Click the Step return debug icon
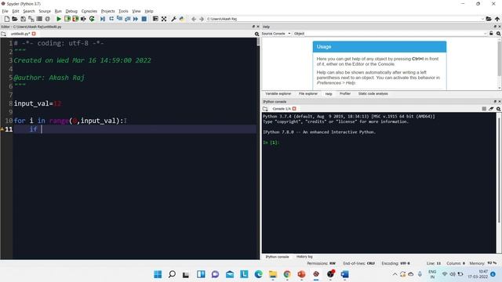This screenshot has height=282, width=502. [127, 19]
